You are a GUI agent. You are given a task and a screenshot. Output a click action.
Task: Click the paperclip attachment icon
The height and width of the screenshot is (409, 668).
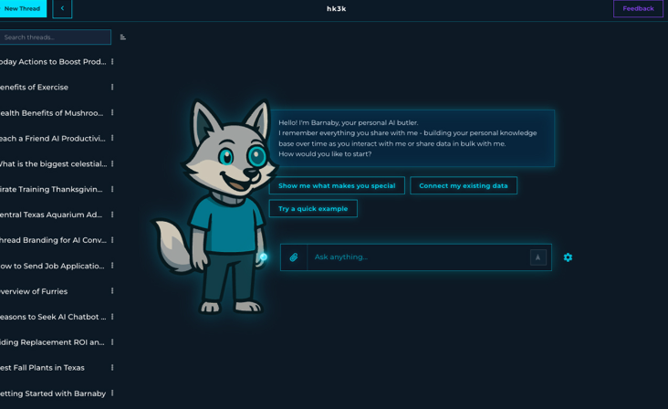[294, 257]
